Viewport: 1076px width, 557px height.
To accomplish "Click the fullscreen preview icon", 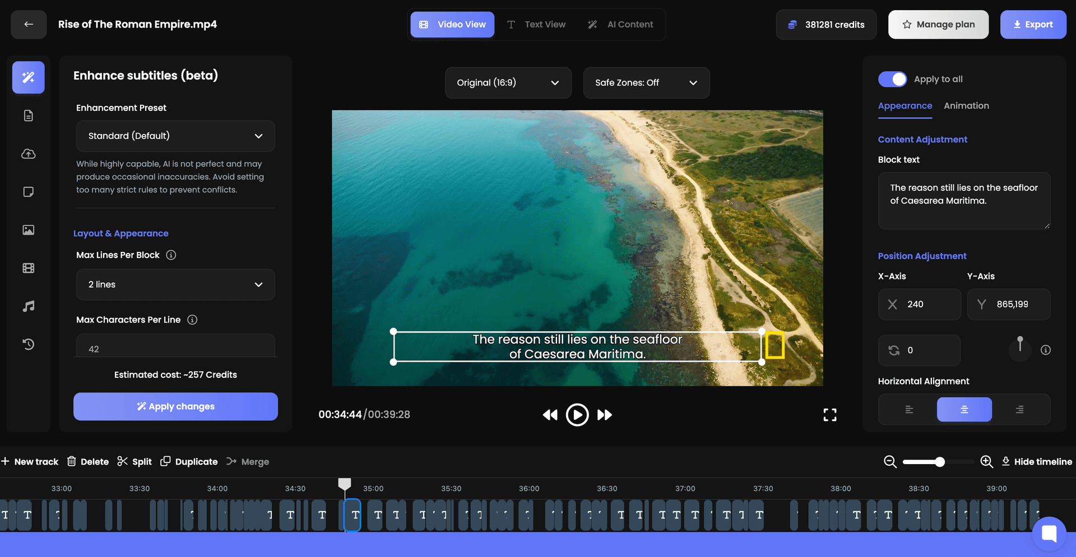I will tap(830, 414).
